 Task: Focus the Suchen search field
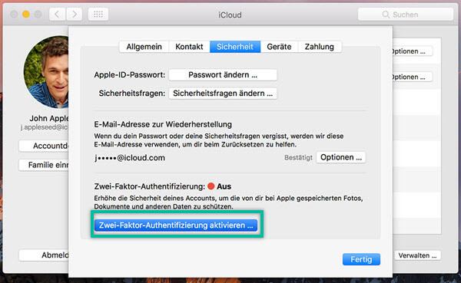(x=406, y=15)
